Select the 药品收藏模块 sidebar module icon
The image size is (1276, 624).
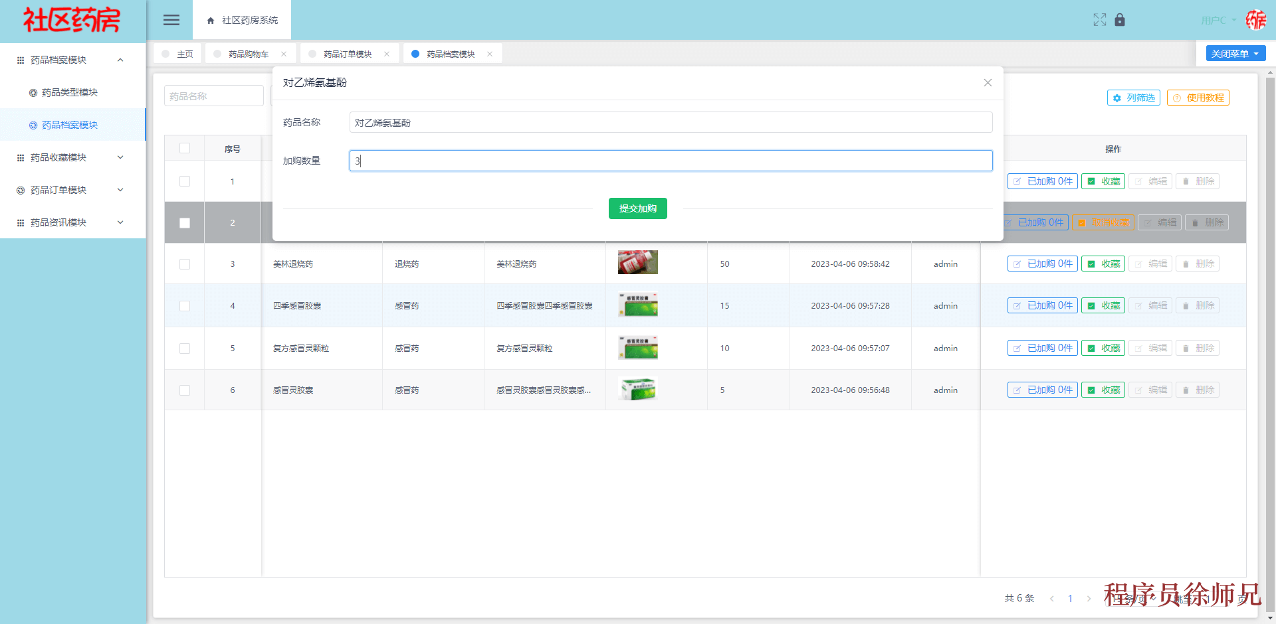point(19,157)
